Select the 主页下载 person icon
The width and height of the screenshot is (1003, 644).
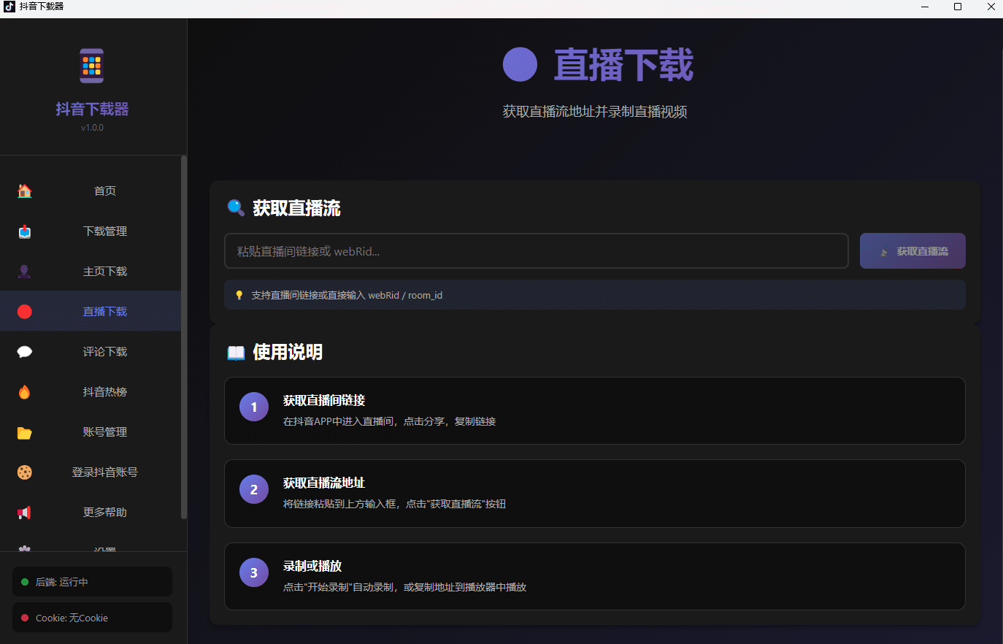pyautogui.click(x=24, y=271)
